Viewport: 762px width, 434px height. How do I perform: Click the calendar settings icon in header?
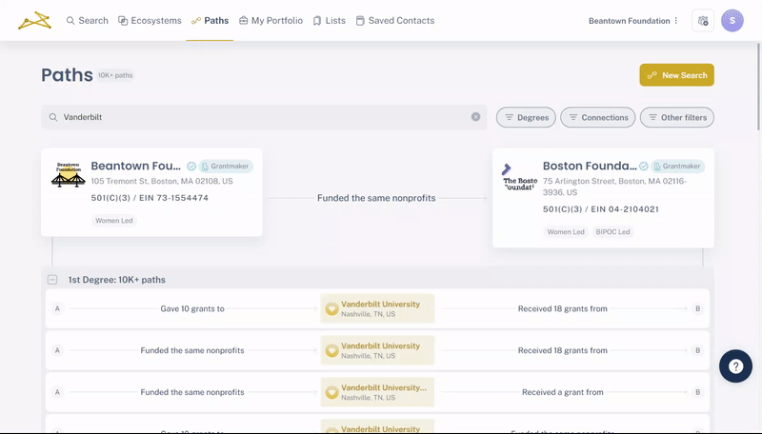(703, 20)
